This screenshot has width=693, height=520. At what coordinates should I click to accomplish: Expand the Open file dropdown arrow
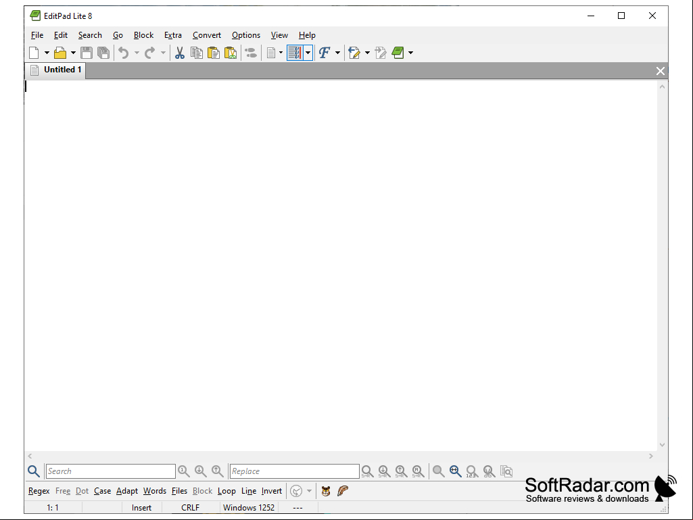[73, 53]
